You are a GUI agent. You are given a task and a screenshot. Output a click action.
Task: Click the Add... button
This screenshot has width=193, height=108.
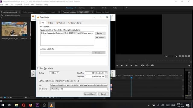pyautogui.click(x=100, y=33)
